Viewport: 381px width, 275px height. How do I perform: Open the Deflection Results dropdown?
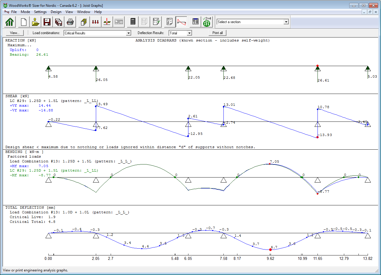coord(189,33)
